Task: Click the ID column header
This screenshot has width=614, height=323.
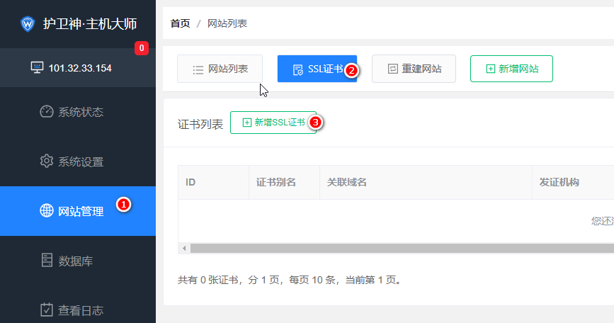Action: click(x=191, y=182)
